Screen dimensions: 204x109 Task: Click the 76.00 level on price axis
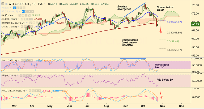[195, 5]
